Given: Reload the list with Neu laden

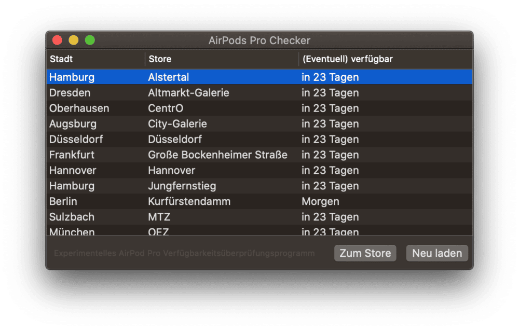Looking at the screenshot, I should tap(437, 253).
